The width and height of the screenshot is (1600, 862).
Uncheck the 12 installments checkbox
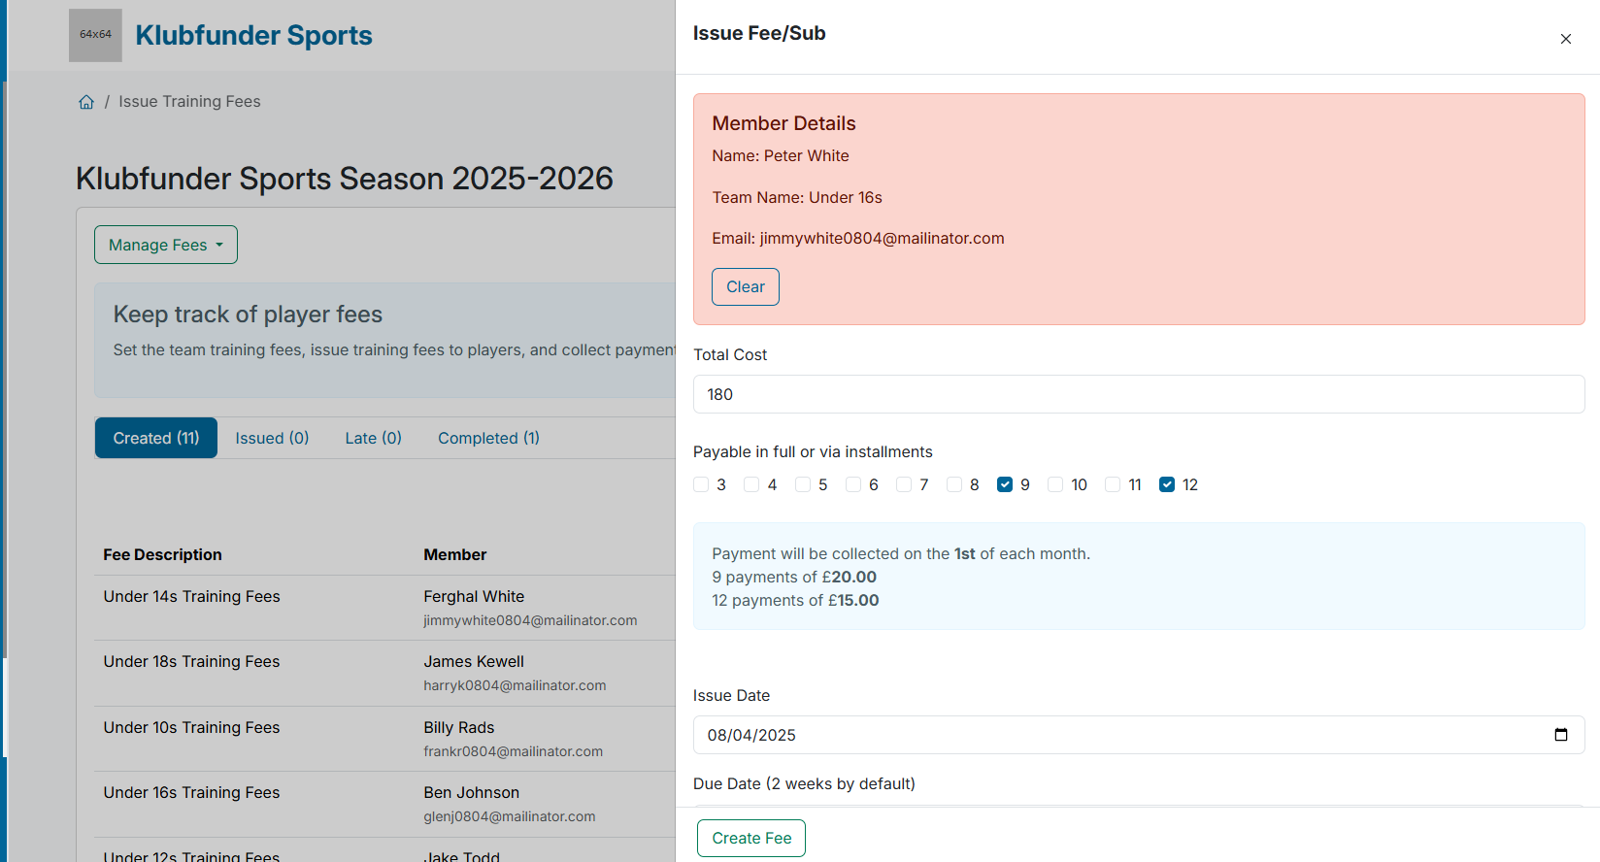1167,484
